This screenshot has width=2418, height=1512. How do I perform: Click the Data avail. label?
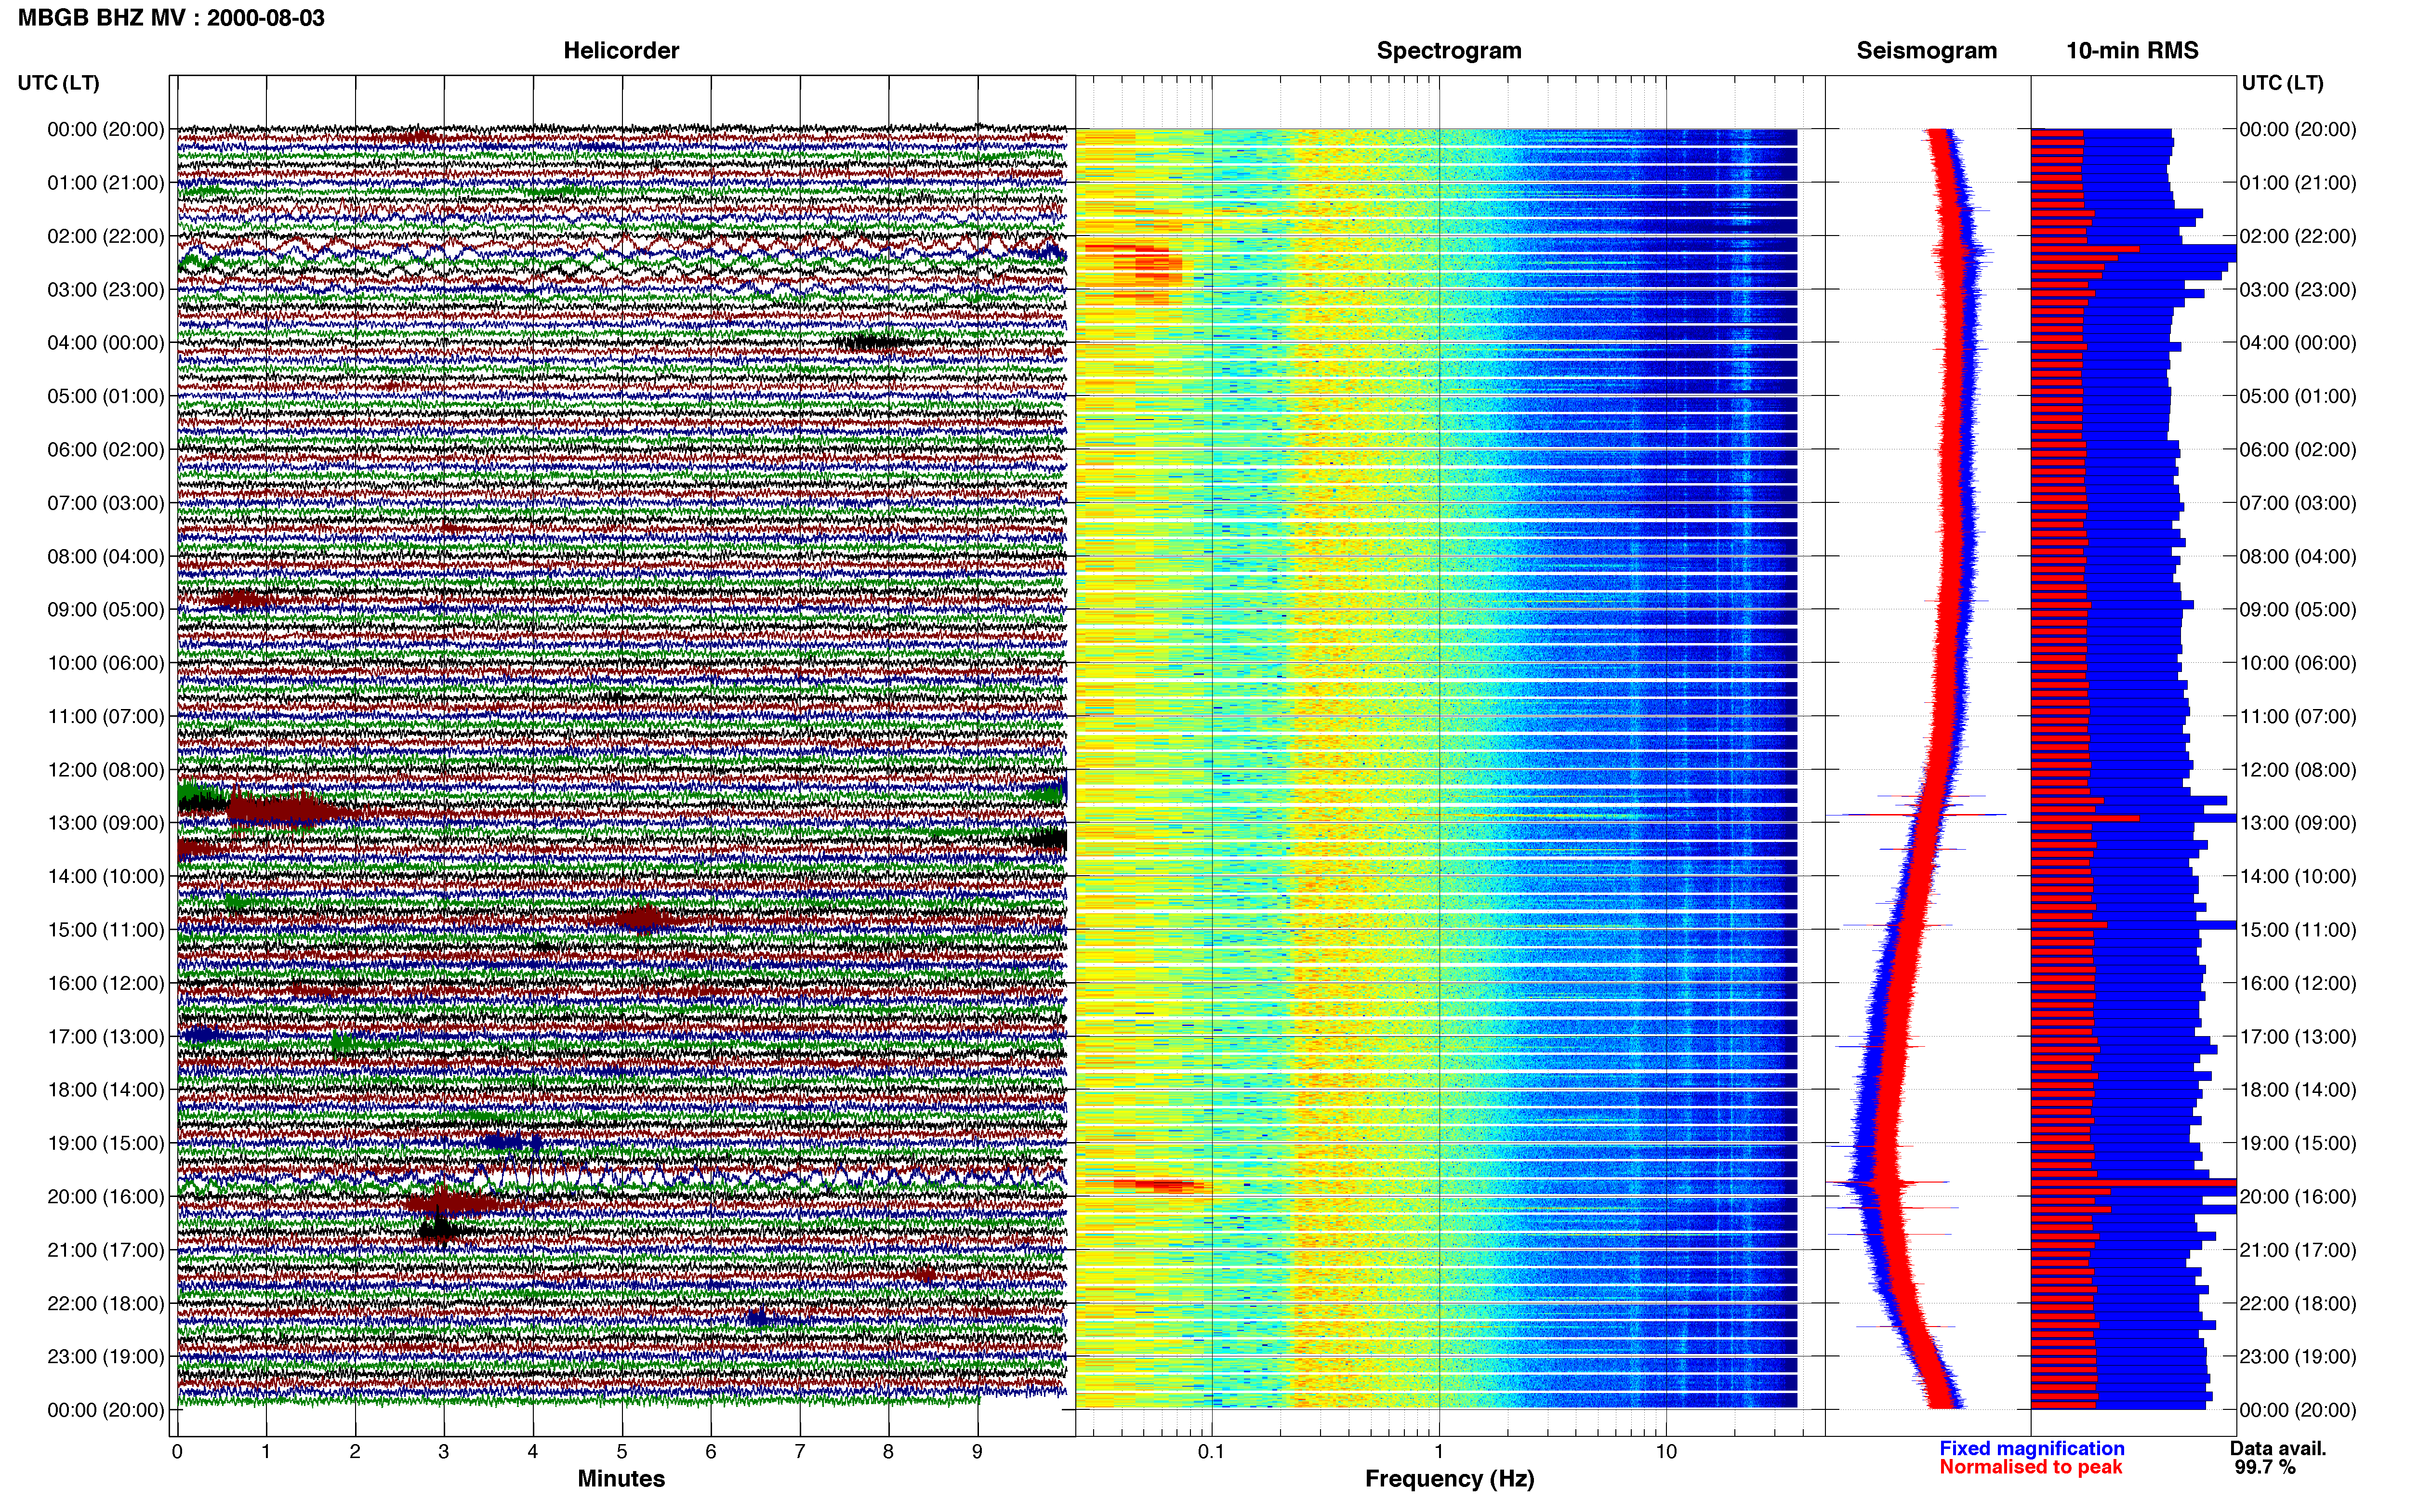pyautogui.click(x=2278, y=1448)
